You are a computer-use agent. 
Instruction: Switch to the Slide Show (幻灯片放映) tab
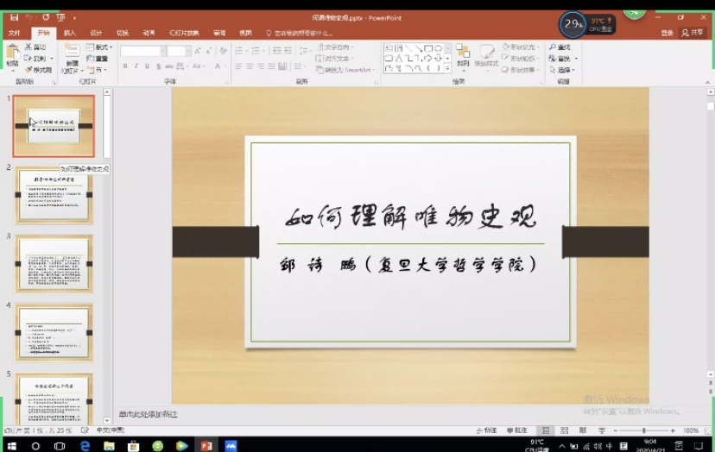(x=183, y=33)
